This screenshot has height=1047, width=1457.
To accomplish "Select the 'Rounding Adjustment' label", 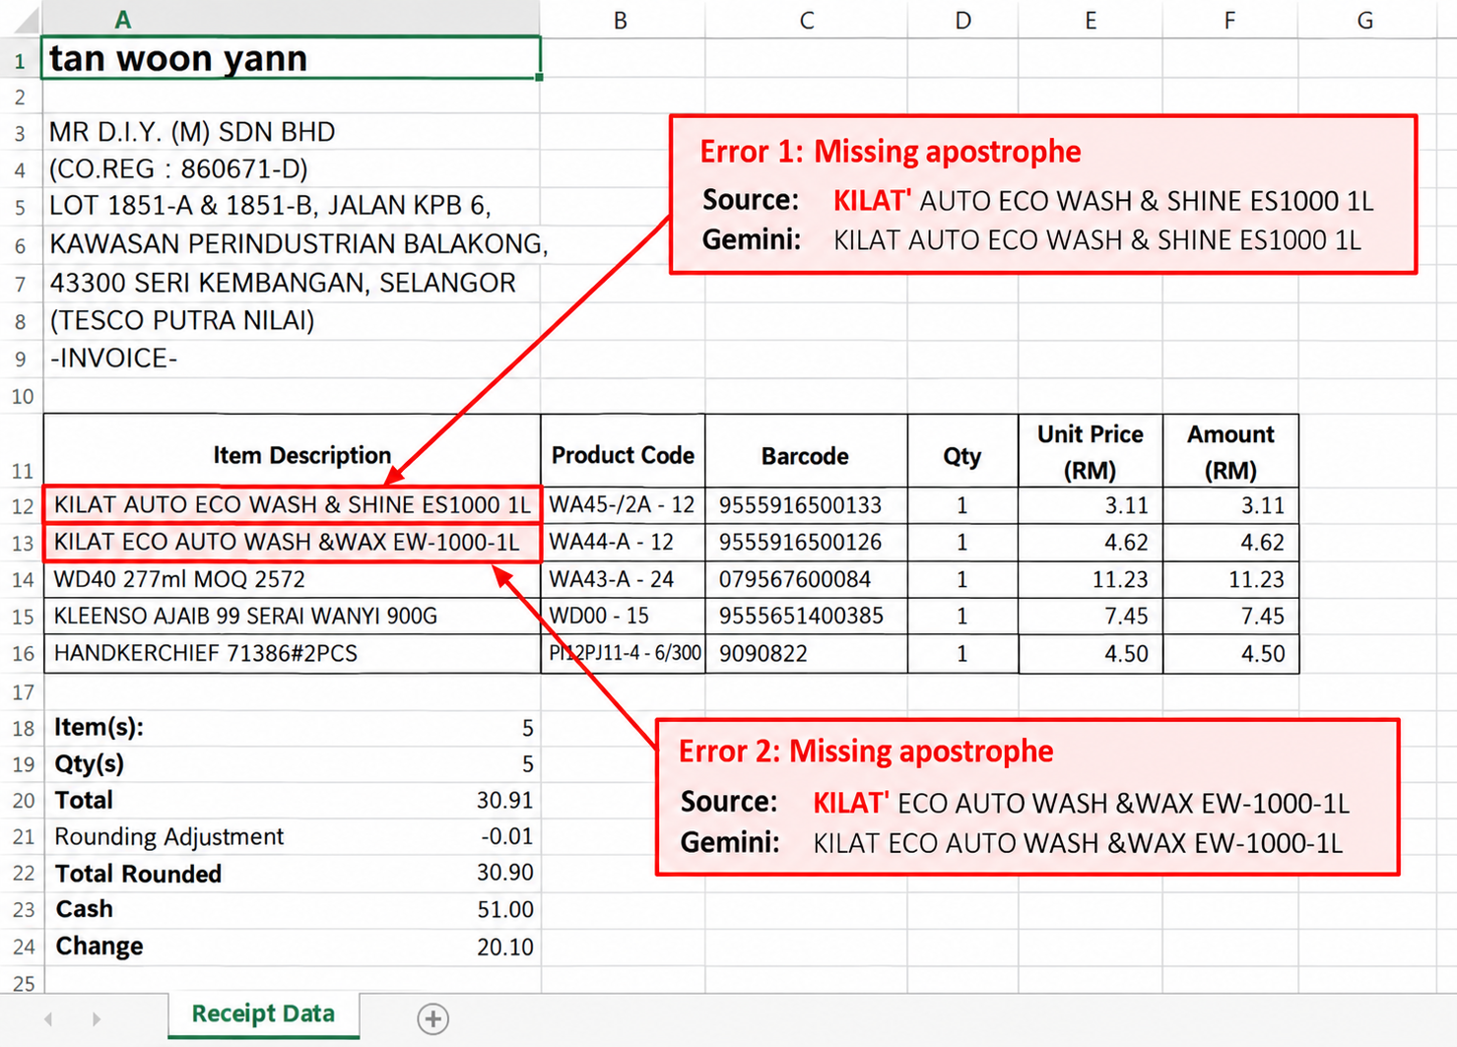I will click(168, 837).
